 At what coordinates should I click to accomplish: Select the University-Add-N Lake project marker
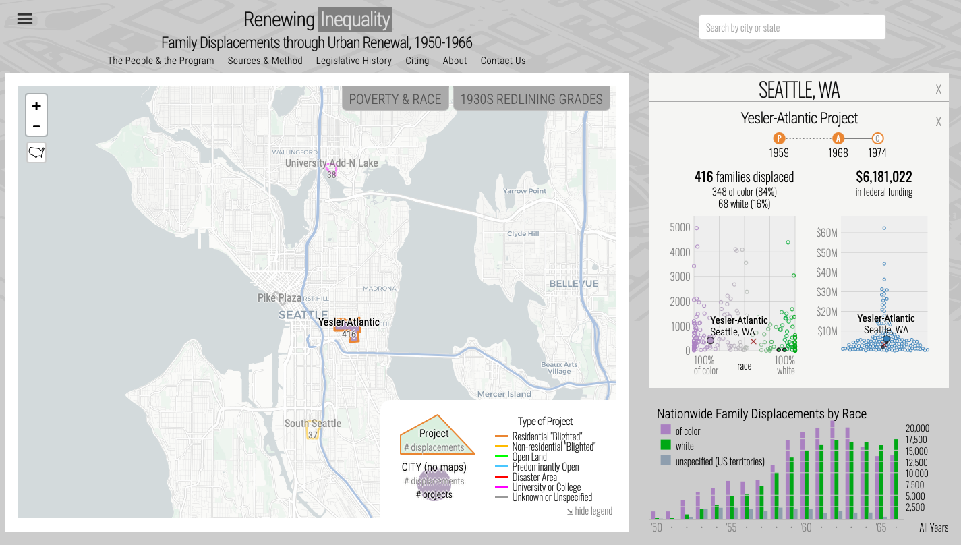331,170
